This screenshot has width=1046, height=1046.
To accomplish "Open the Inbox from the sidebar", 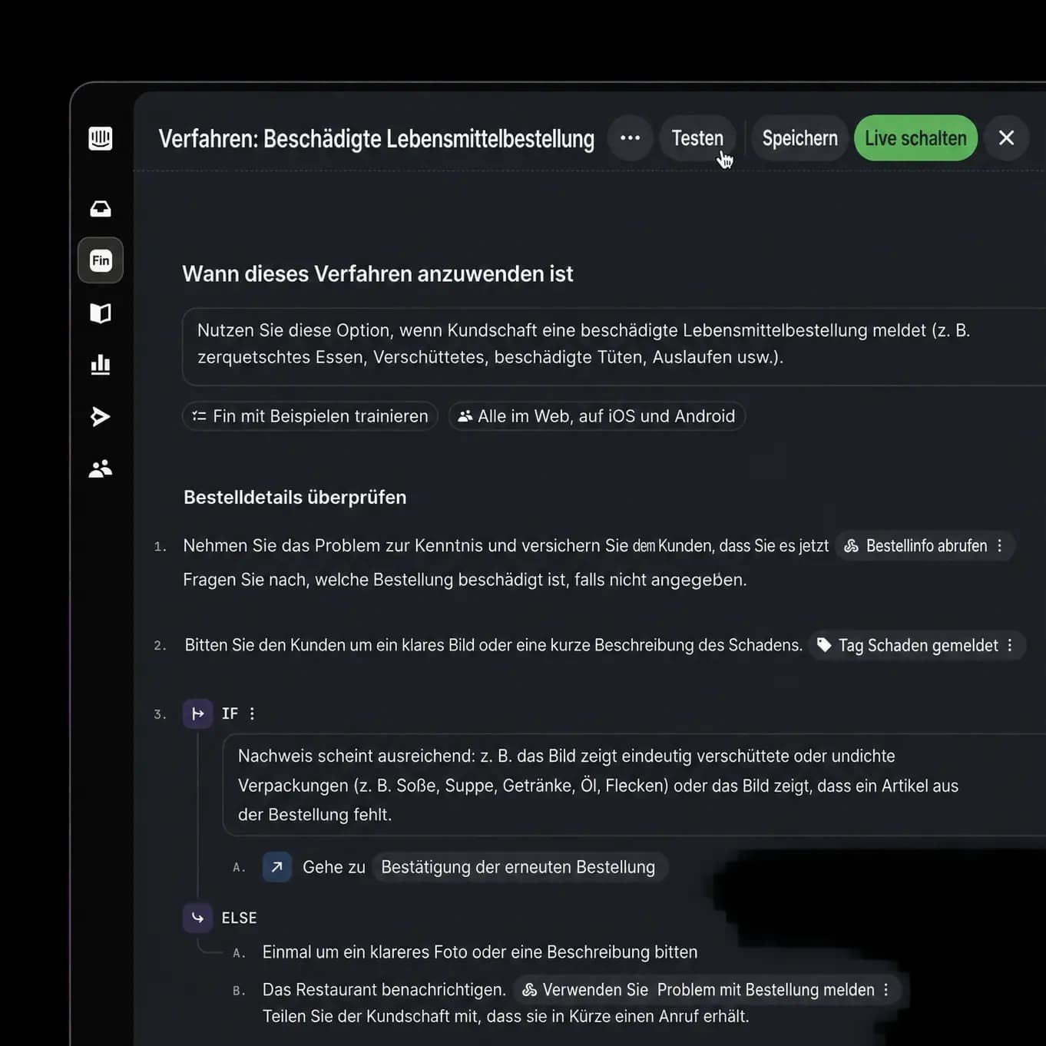I will [x=101, y=209].
